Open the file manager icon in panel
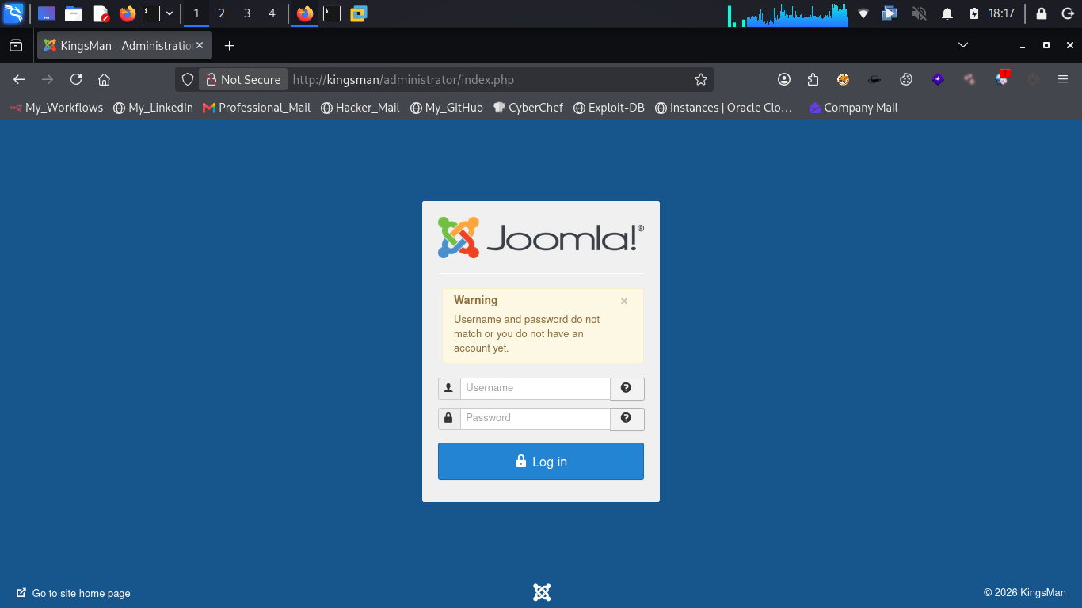The width and height of the screenshot is (1082, 608). pyautogui.click(x=74, y=13)
